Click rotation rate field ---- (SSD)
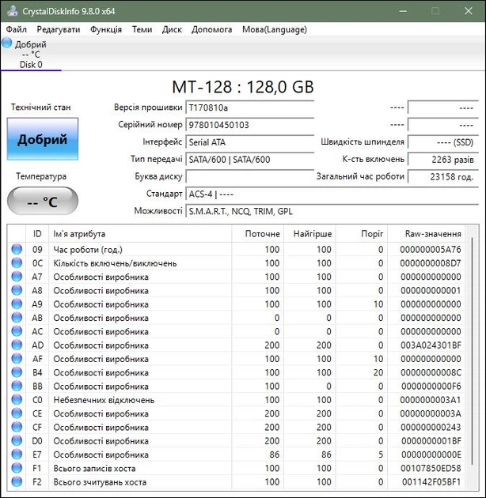Viewport: 486px width, 498px height. [x=443, y=142]
